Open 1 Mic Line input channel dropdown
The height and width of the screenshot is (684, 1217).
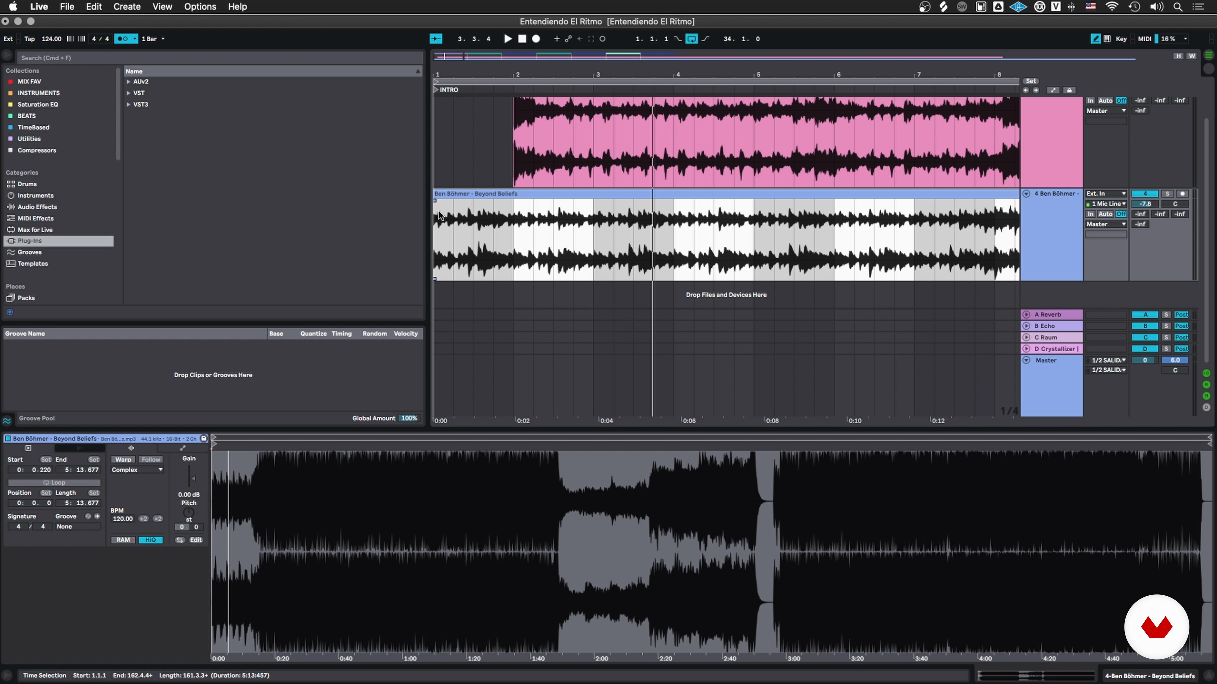click(1106, 204)
